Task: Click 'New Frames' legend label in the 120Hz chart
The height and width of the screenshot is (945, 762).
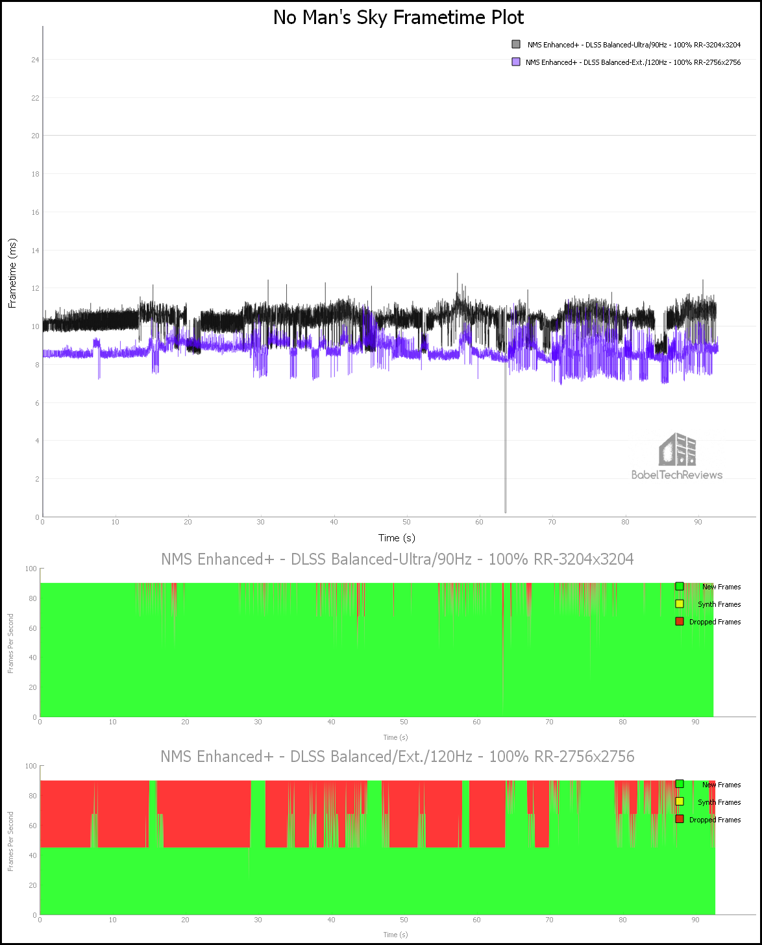Action: click(x=721, y=785)
